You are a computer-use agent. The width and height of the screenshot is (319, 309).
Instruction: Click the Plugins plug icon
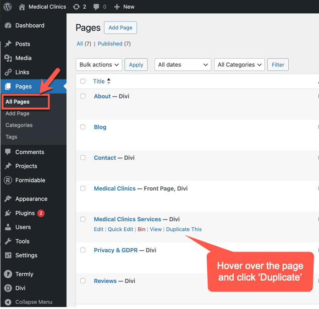pos(8,213)
